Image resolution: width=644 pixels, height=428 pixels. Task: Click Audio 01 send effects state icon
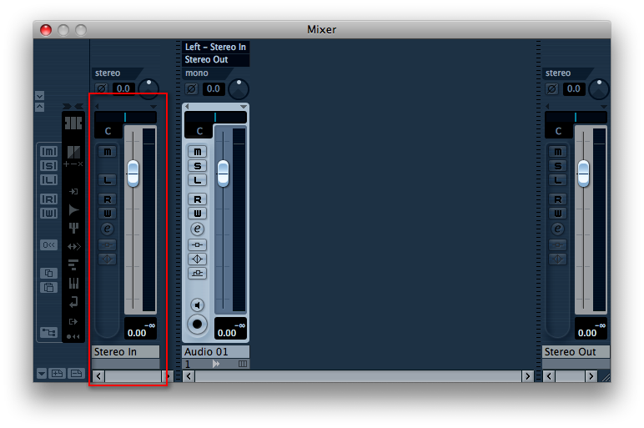(198, 273)
